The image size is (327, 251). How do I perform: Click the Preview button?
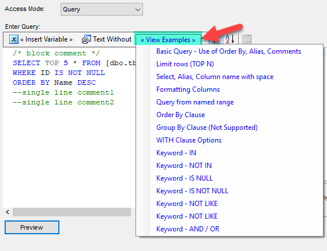click(32, 227)
